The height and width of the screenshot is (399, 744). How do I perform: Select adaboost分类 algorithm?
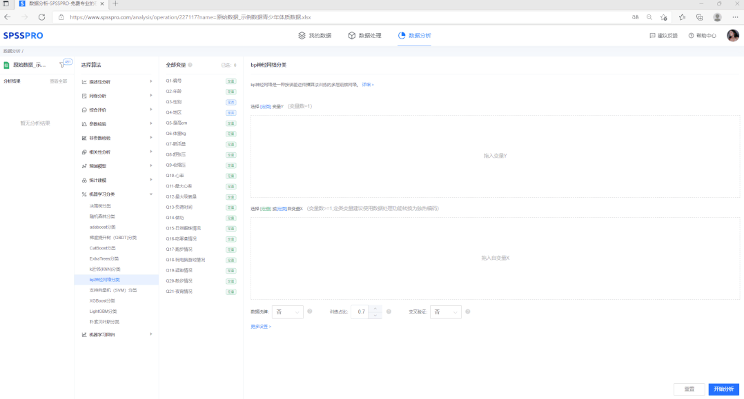click(102, 227)
